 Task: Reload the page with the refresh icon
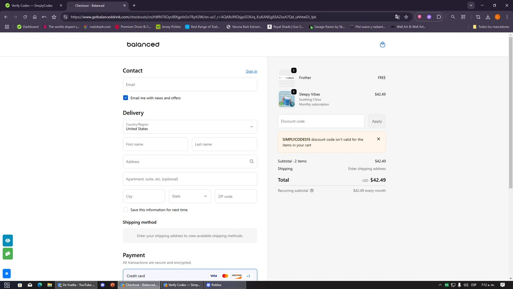(x=25, y=17)
